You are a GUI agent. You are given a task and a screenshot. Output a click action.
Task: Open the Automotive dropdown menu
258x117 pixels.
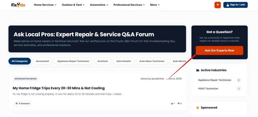99,5
